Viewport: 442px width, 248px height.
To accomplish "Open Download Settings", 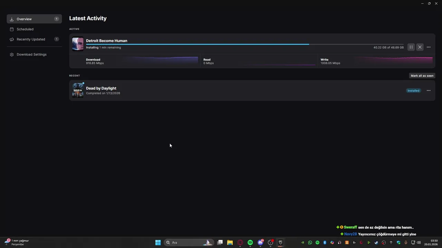I will click(x=34, y=54).
